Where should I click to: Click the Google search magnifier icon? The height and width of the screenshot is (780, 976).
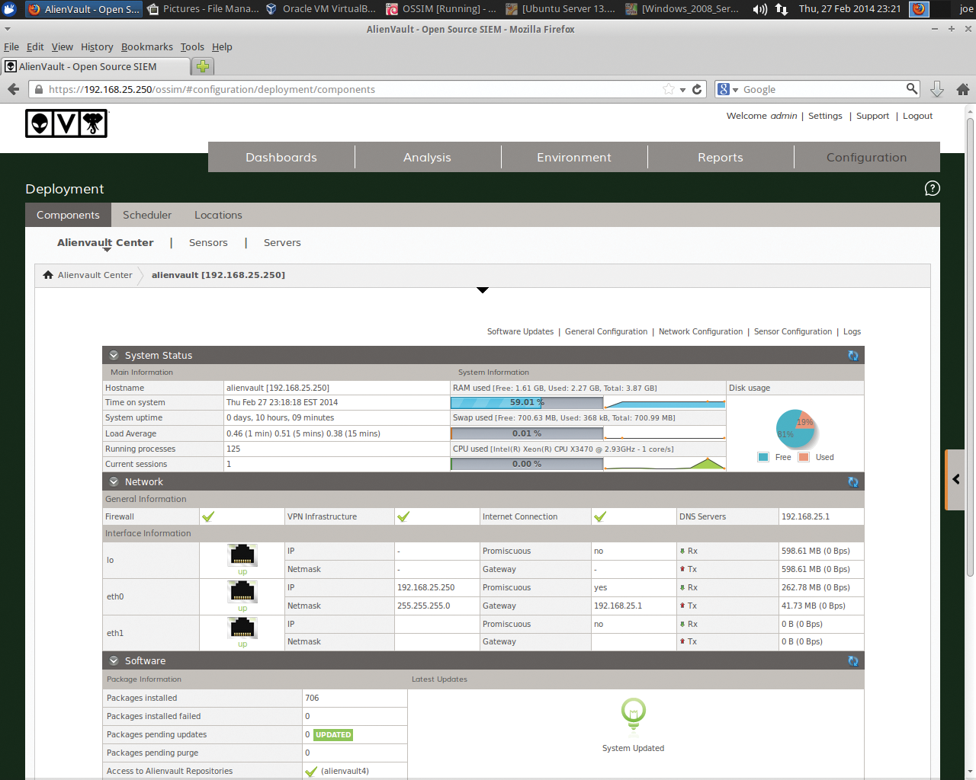[x=912, y=88]
